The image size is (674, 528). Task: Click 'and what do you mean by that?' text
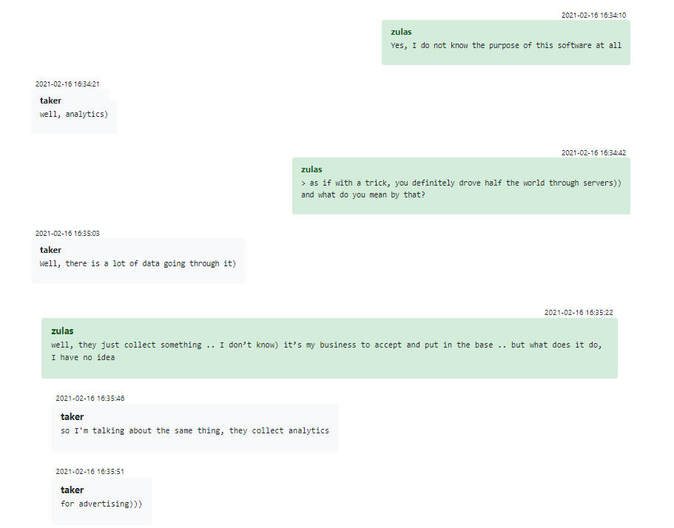pos(363,195)
